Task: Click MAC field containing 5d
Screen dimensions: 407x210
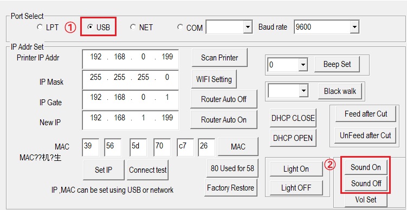Action: [138, 147]
